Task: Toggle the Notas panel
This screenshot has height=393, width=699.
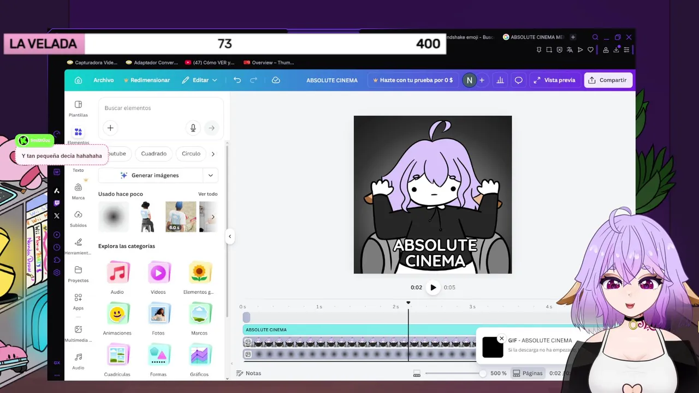Action: coord(249,373)
